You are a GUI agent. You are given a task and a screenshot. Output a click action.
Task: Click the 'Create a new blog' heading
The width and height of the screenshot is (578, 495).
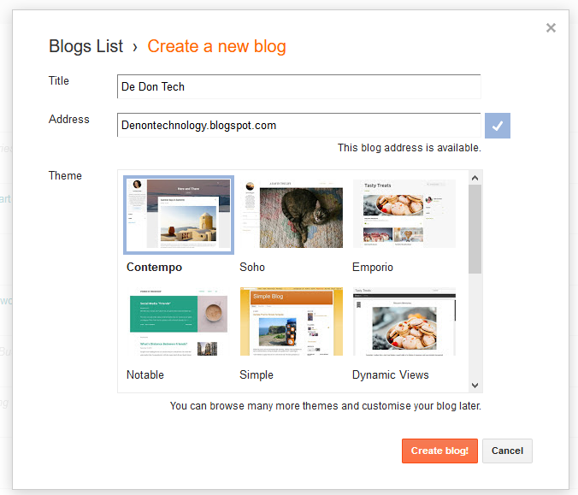click(x=217, y=46)
